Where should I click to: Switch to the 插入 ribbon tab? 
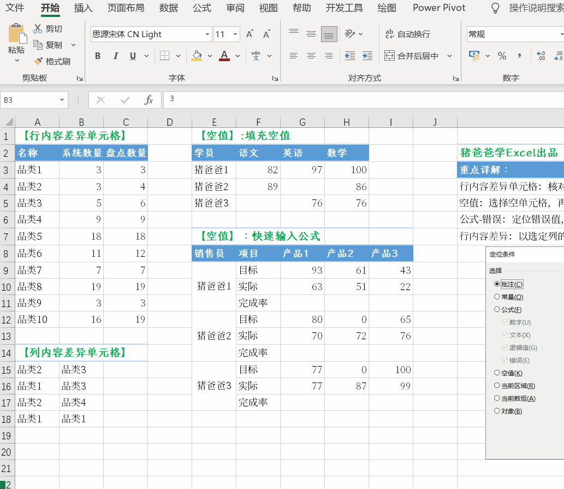tap(83, 8)
